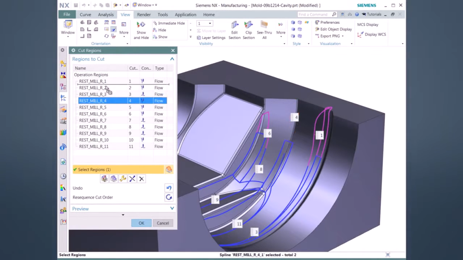This screenshot has width=463, height=260.
Task: Select the REST_MILL_R_11 row
Action: pyautogui.click(x=122, y=146)
